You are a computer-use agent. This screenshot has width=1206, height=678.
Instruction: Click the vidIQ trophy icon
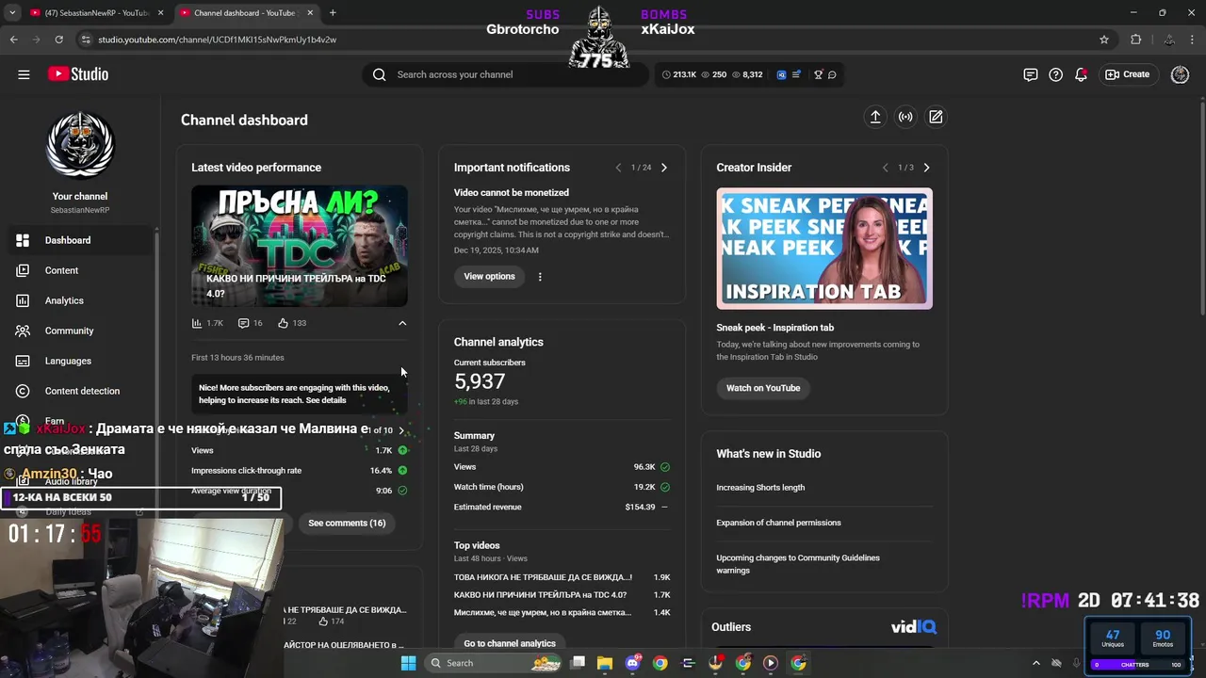pos(818,74)
